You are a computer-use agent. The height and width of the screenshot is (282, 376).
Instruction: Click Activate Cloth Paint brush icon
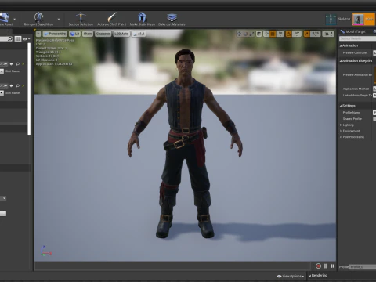[112, 17]
